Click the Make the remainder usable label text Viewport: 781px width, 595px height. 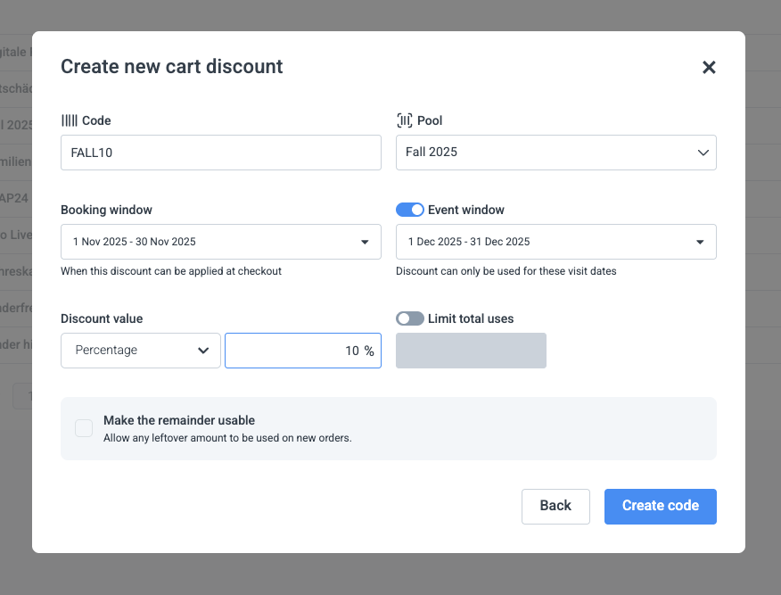pos(179,420)
